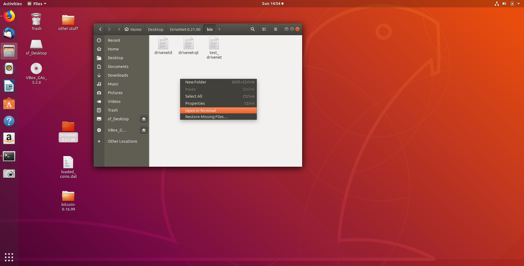Open Properties from the context menu

click(x=218, y=103)
